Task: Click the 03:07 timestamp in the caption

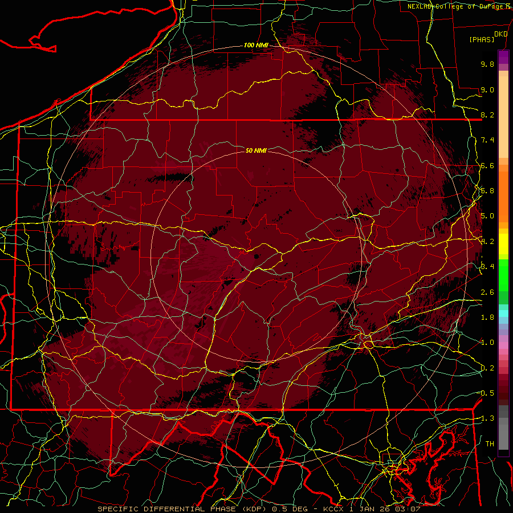Action: 409,509
